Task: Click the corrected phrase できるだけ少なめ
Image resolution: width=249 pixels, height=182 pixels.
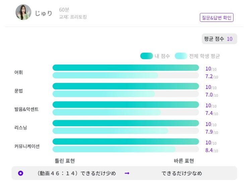Action: [182, 173]
